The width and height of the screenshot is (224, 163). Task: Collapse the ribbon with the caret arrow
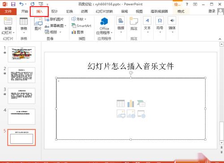click(220, 39)
